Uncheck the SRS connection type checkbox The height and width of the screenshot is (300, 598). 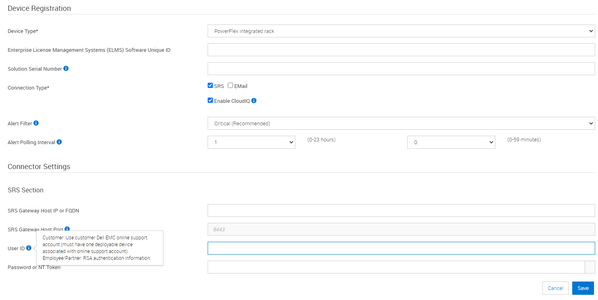tap(210, 86)
